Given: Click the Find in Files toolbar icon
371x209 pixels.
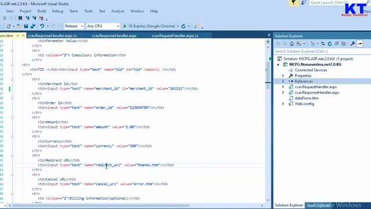Looking at the screenshot, I should 196,26.
